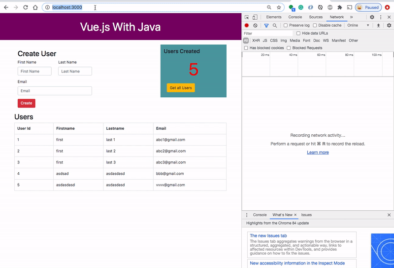This screenshot has width=394, height=268.
Task: Expand more DevTools tabs chevron
Action: (x=351, y=17)
